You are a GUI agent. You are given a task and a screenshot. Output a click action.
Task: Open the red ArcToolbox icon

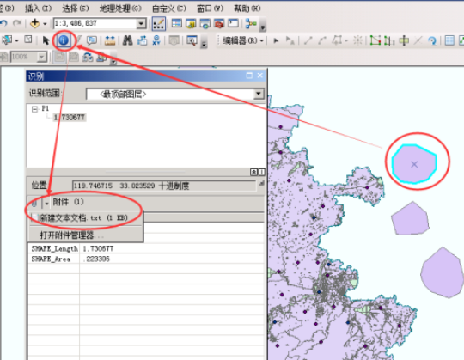219,23
